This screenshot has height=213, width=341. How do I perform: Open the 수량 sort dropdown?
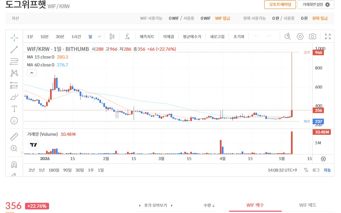209,205
